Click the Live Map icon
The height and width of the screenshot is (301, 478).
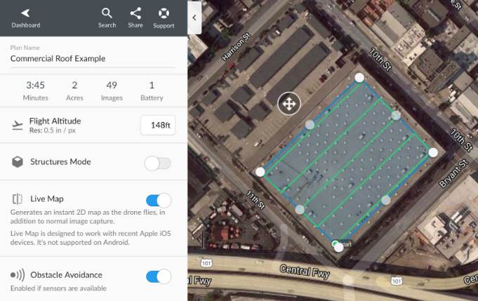[x=18, y=199]
